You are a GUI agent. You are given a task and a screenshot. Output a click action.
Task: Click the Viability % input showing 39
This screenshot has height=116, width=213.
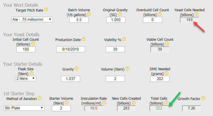tap(115, 49)
